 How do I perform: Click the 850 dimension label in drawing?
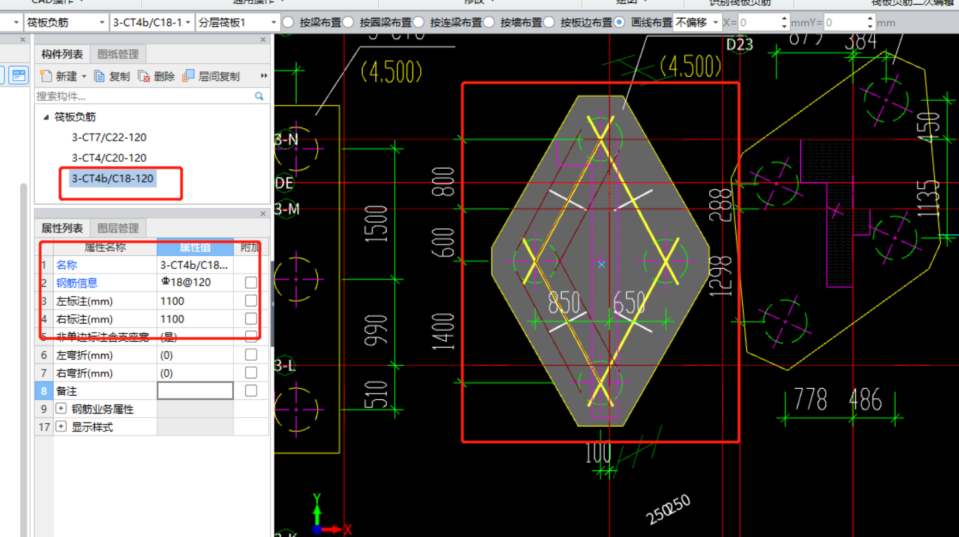click(x=564, y=302)
